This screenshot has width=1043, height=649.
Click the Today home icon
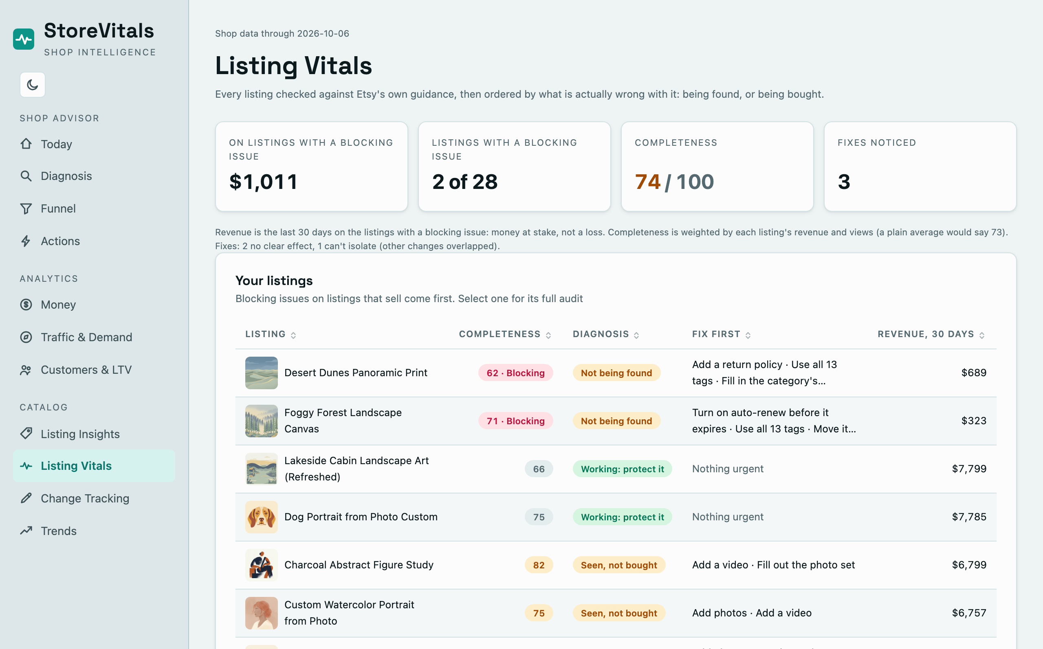(26, 144)
